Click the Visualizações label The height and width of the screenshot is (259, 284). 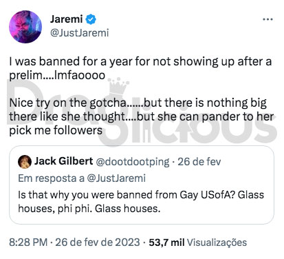(217, 242)
